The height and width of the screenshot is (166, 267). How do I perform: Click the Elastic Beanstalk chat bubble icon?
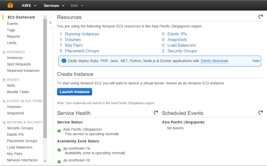[x=64, y=61]
